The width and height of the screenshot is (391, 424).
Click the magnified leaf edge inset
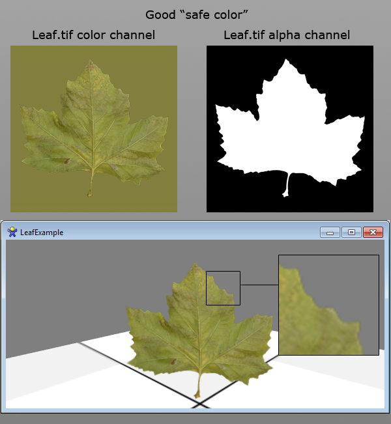click(328, 305)
